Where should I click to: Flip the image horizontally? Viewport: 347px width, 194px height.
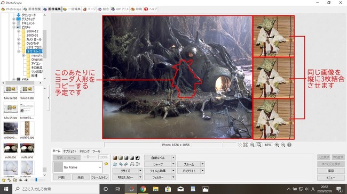coord(132,164)
